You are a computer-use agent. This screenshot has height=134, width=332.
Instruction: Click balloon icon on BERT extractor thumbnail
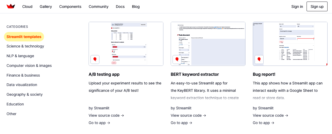pos(177,60)
